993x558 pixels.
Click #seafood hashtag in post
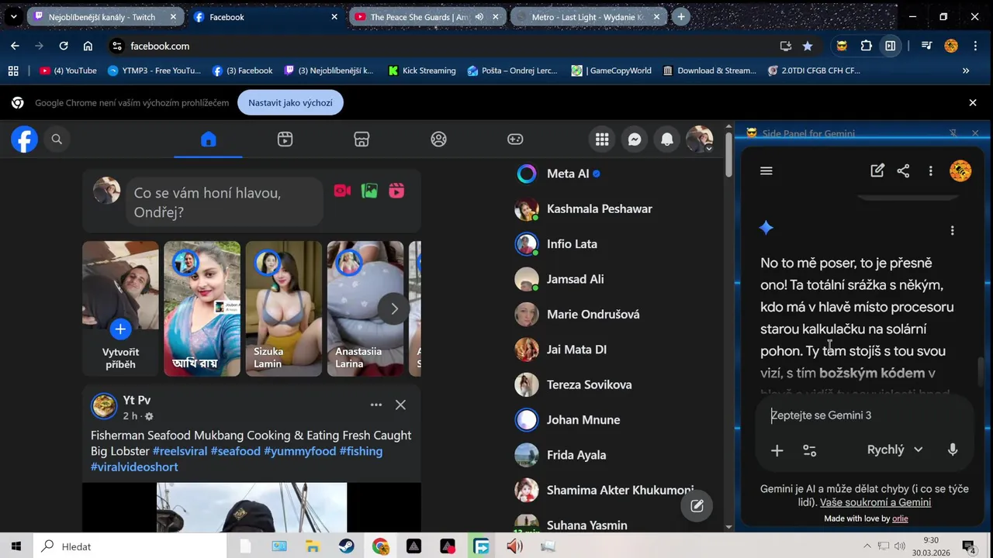coord(235,451)
